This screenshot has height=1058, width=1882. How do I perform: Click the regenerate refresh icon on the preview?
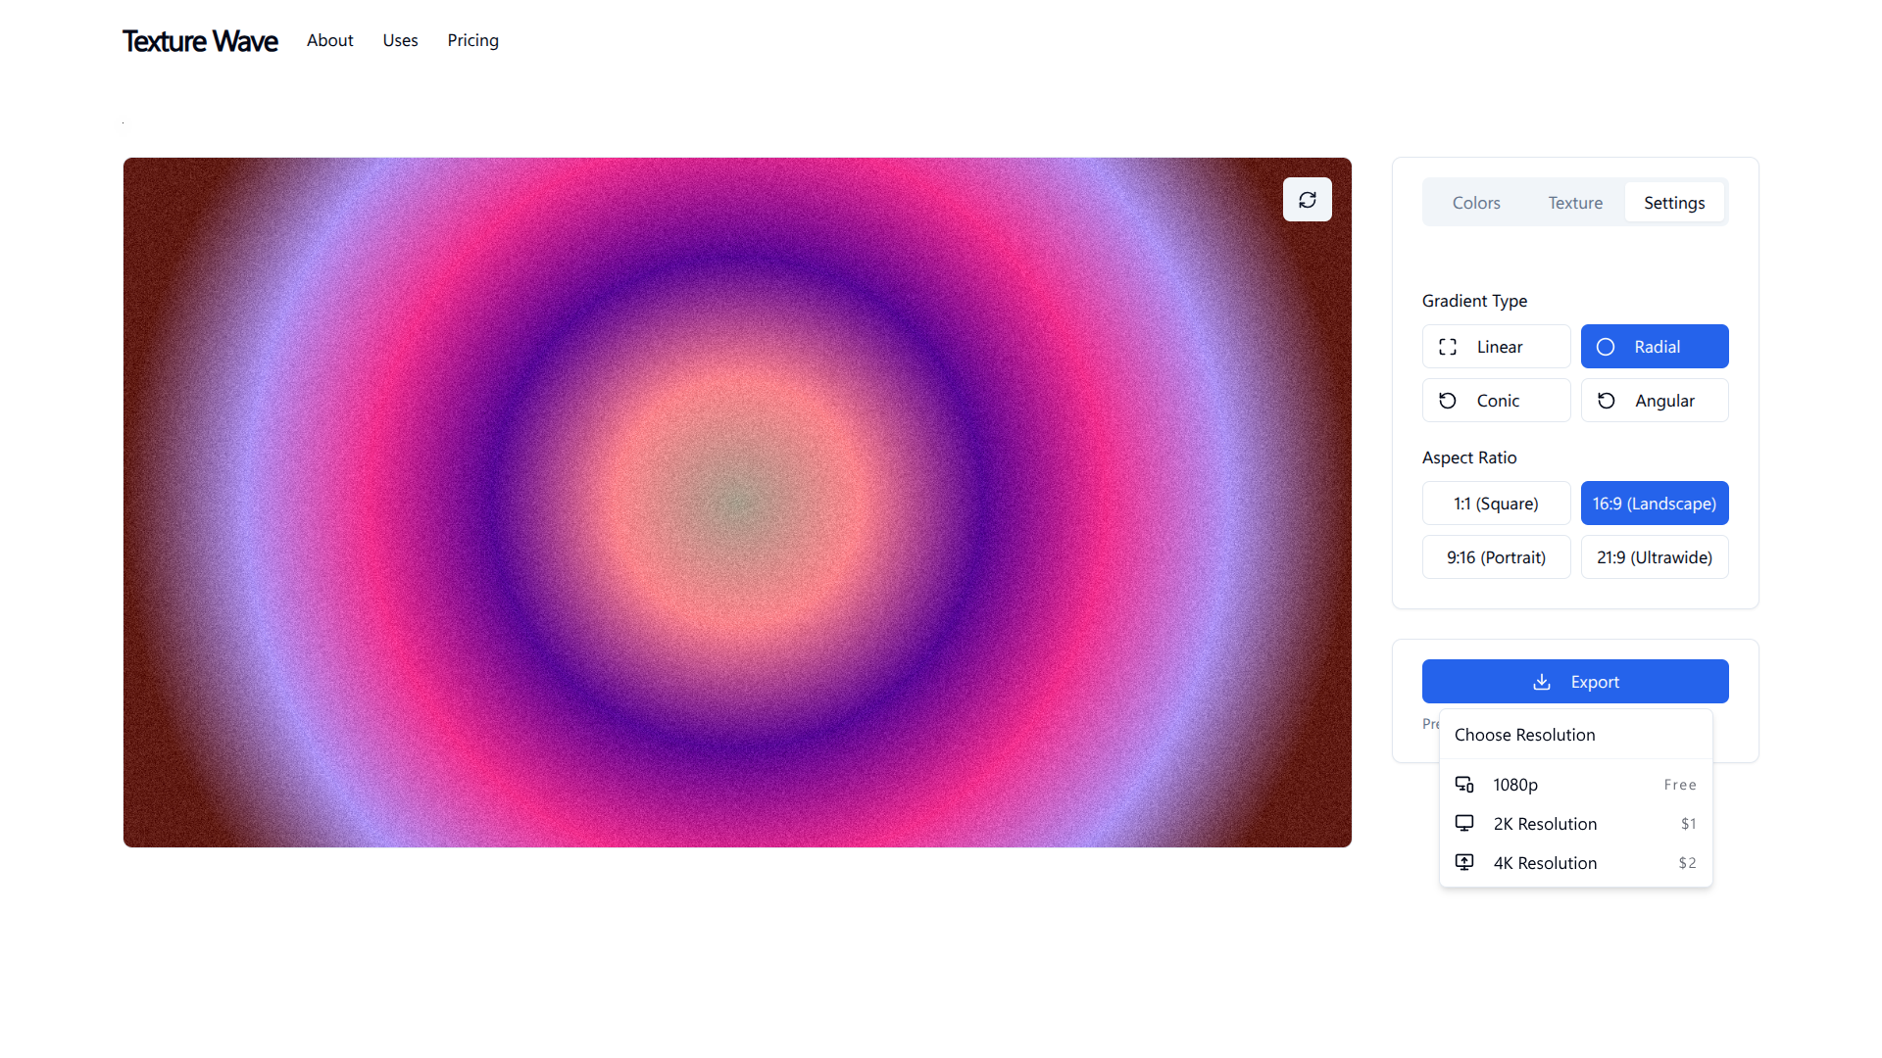[x=1307, y=200]
